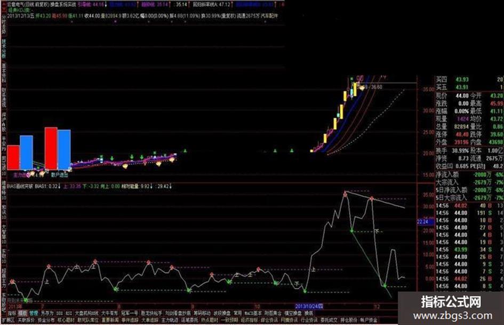Open the 综合资讯 bottom tab
Screen dimensions: 504x325
click(x=269, y=320)
